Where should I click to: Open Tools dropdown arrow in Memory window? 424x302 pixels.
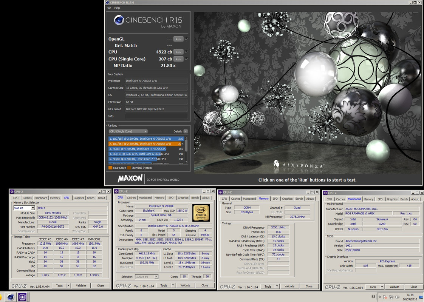point(277,286)
